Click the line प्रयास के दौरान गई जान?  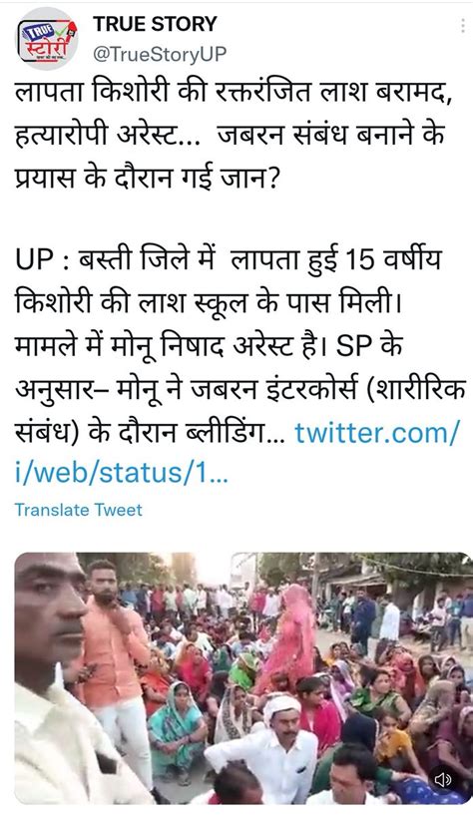pos(147,178)
